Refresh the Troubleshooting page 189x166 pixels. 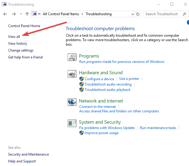point(138,14)
